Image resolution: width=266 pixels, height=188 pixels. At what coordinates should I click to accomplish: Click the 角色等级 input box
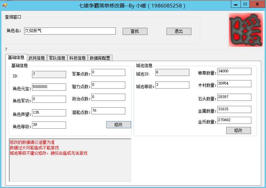pos(49,125)
